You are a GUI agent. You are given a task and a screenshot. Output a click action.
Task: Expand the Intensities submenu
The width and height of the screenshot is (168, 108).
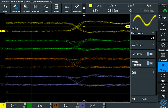[x=143, y=45]
